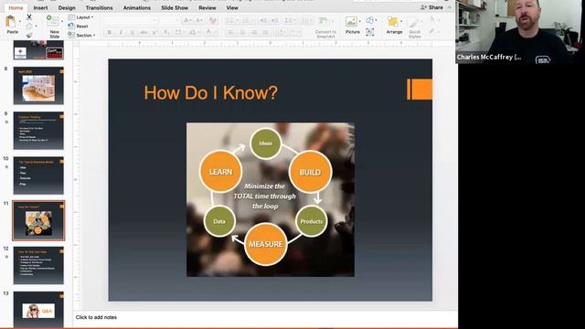Cut selection with the scissors icon
585x329 pixels.
click(x=29, y=17)
